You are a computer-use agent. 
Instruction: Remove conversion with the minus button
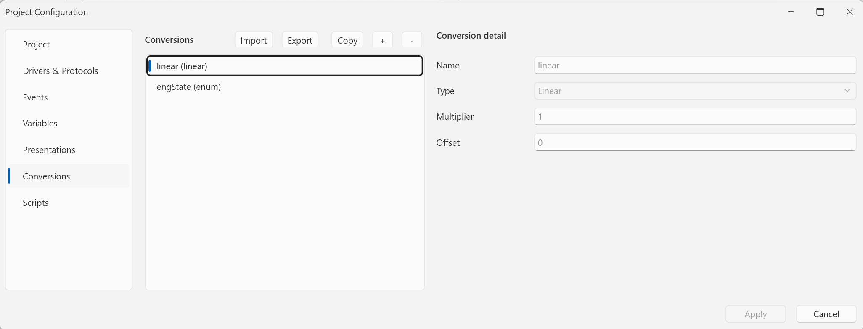412,40
